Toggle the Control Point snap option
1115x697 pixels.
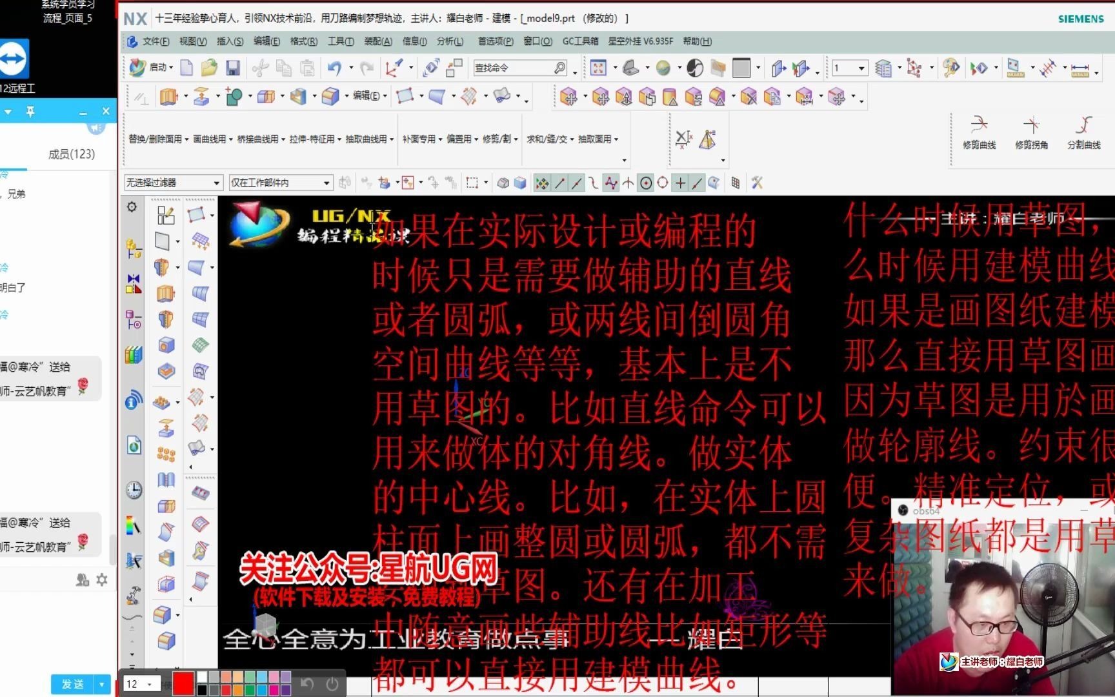point(594,183)
